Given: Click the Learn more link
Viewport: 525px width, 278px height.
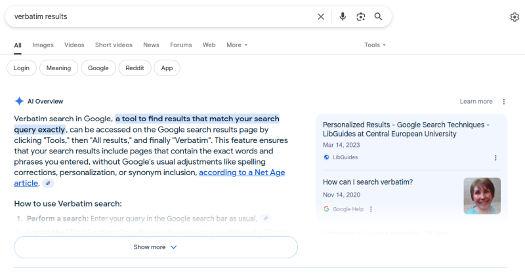Looking at the screenshot, I should point(476,102).
